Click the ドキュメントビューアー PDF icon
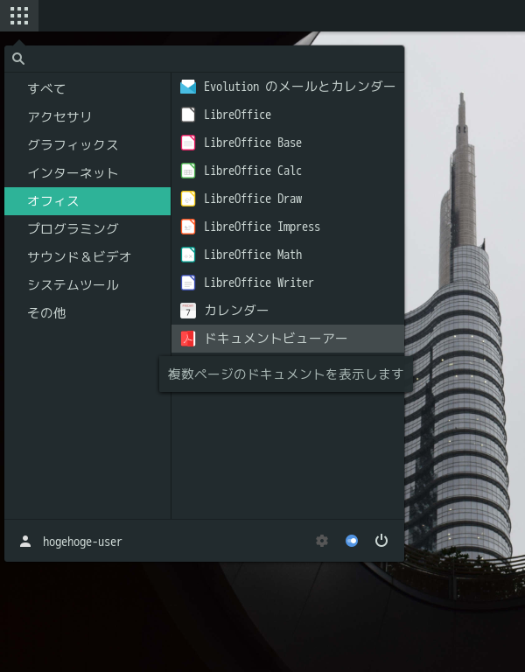Viewport: 525px width, 672px height. (188, 339)
